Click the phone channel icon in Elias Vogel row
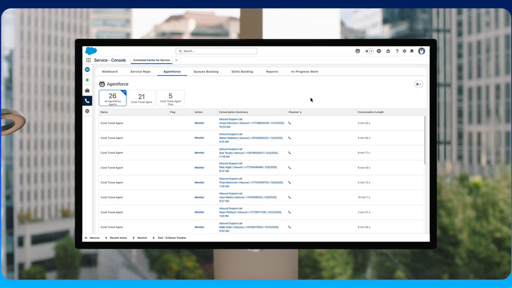 (290, 168)
